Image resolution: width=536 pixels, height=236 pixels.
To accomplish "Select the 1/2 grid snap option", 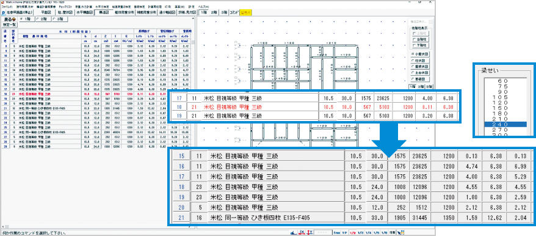I will coord(353,233).
